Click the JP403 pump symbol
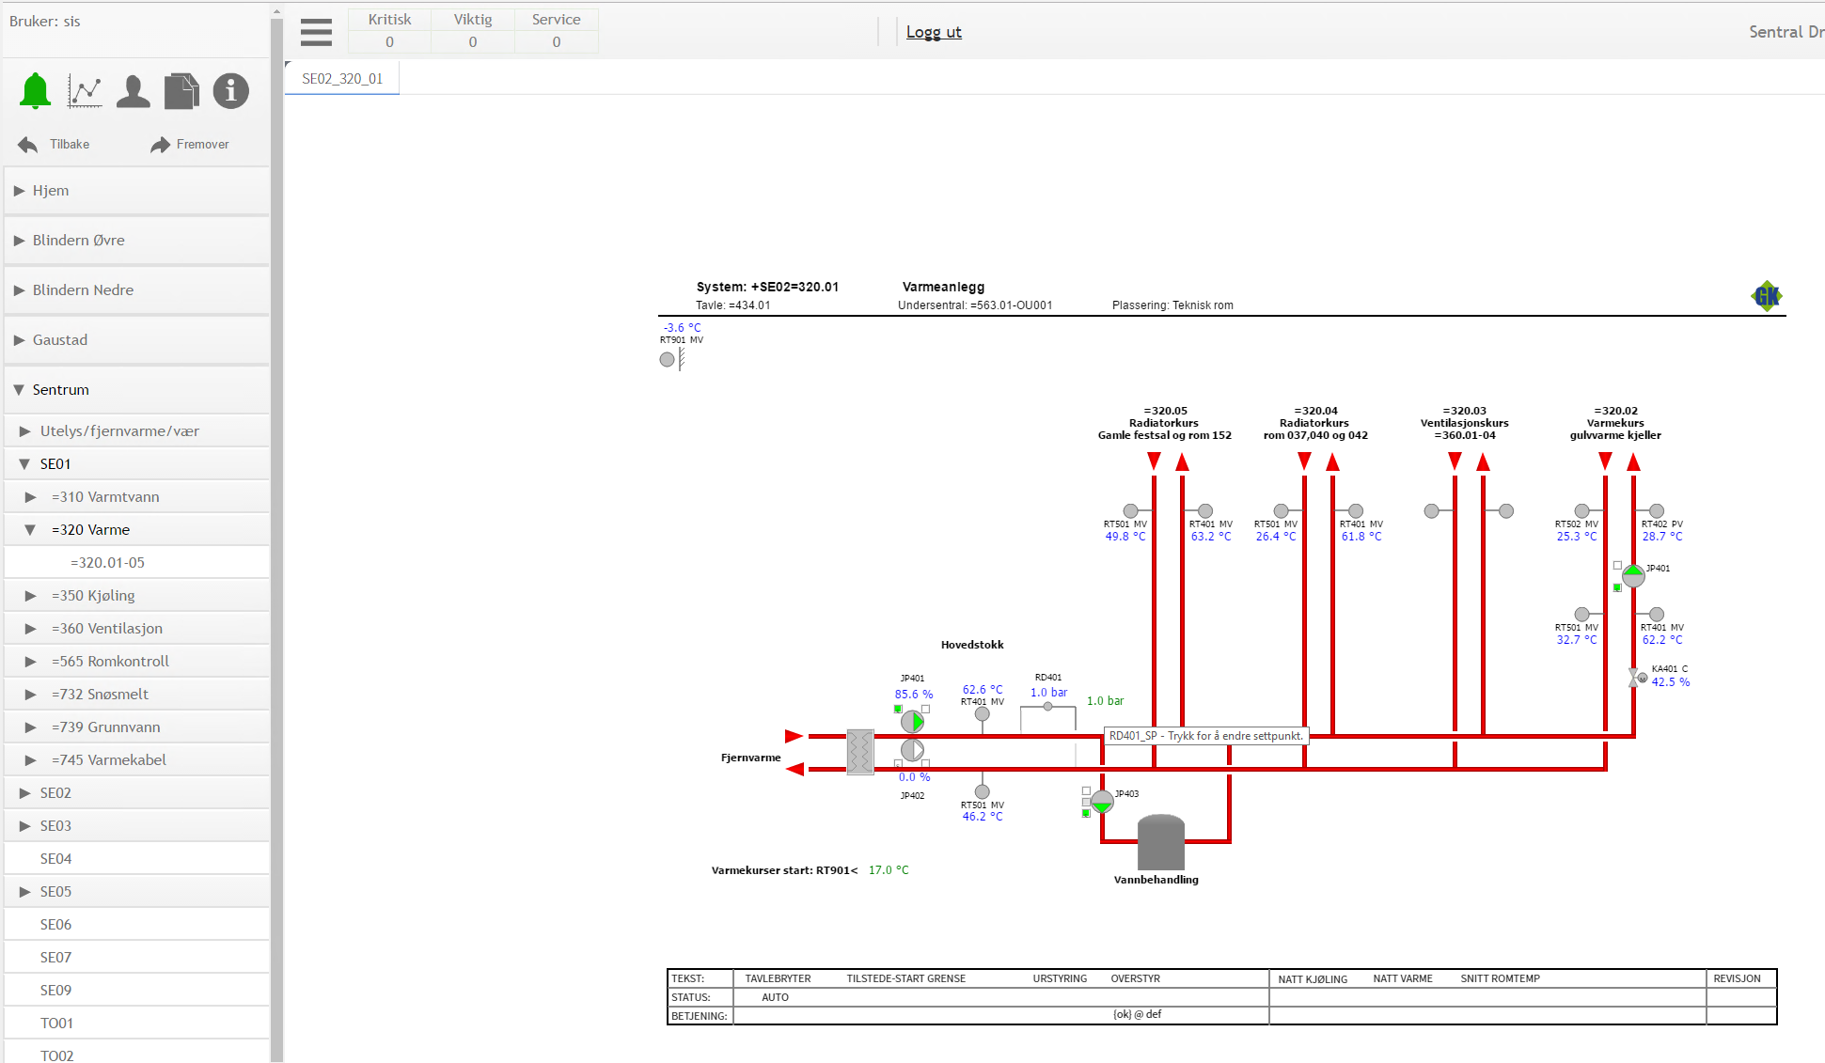Screen dimensions: 1825x1063 tap(1102, 802)
